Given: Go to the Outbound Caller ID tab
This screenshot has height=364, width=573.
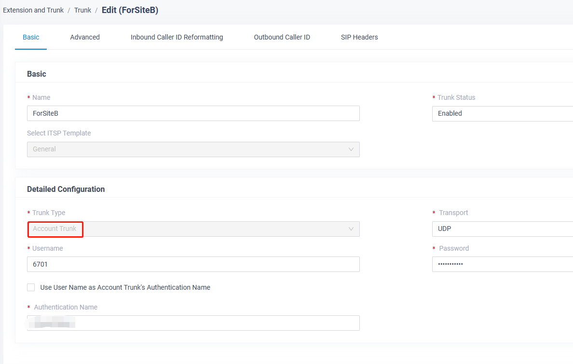Looking at the screenshot, I should (x=282, y=37).
